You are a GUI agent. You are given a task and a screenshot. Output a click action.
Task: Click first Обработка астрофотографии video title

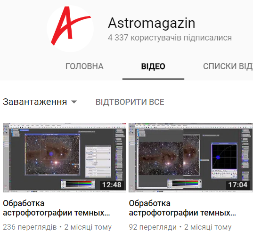point(57,208)
